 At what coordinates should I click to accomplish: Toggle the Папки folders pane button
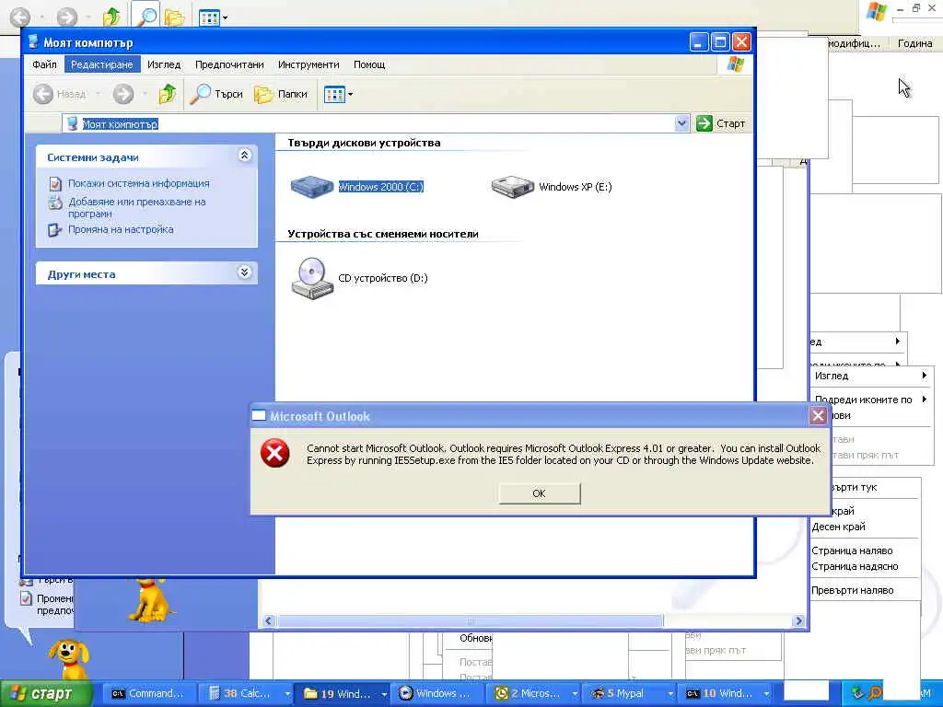280,94
